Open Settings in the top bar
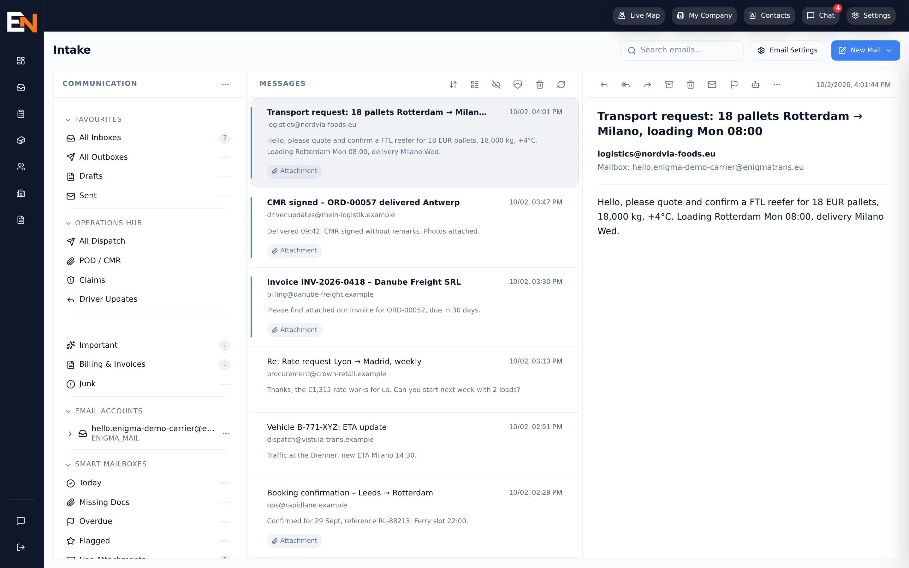 click(871, 15)
